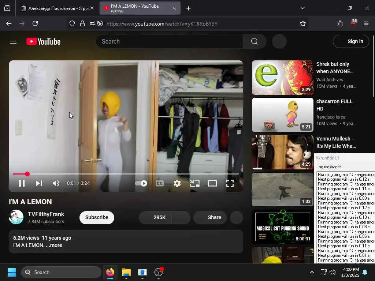Click the Sign in button

pyautogui.click(x=351, y=41)
